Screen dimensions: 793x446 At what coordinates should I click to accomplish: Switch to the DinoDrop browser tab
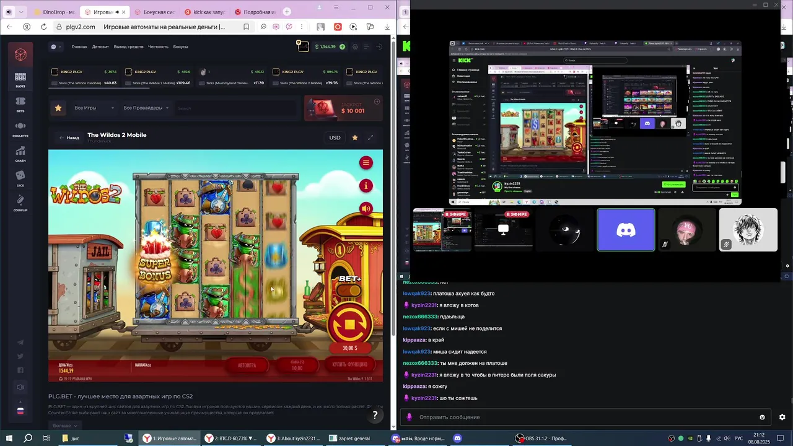click(54, 12)
